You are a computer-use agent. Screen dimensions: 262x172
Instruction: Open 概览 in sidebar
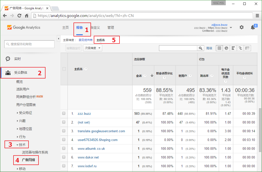click(19, 82)
